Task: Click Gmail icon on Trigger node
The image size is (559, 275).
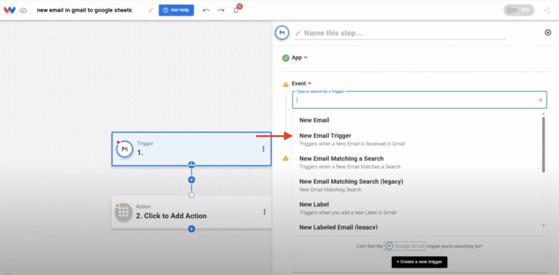Action: 124,149
